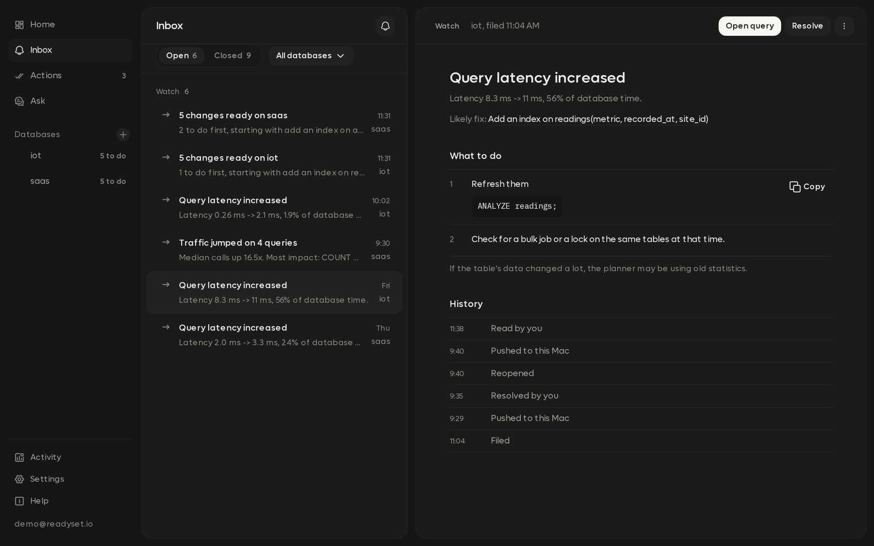Click the Ask chat bubble icon

point(19,101)
